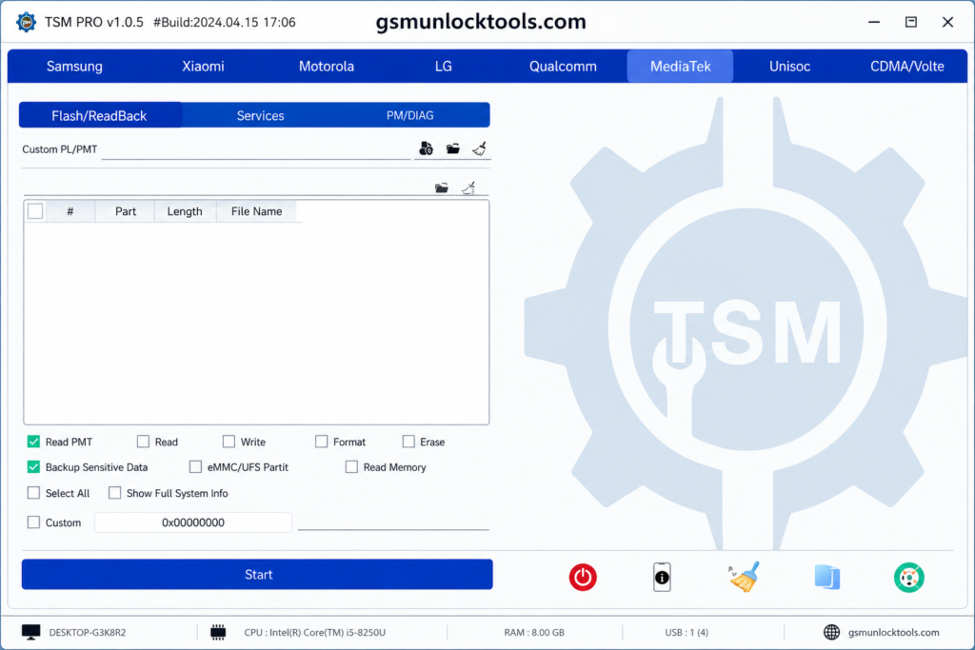Go to the CDMA/Volte tab
975x650 pixels.
pyautogui.click(x=906, y=67)
